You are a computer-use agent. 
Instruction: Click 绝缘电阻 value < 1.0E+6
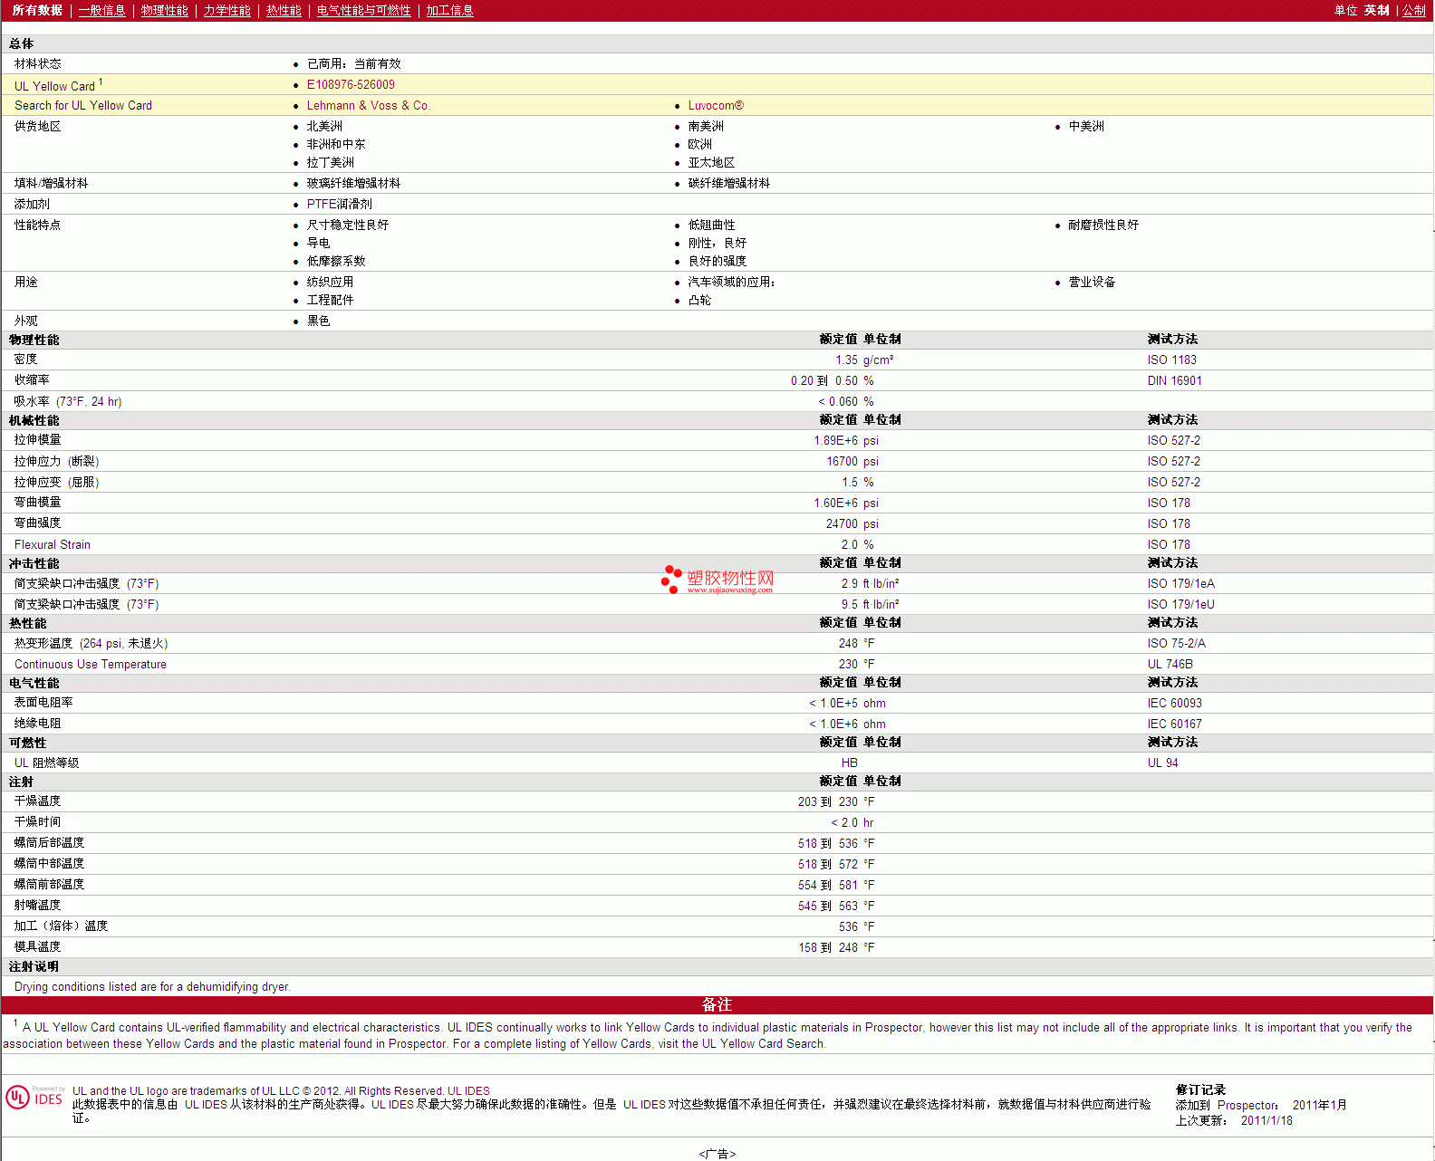click(833, 724)
